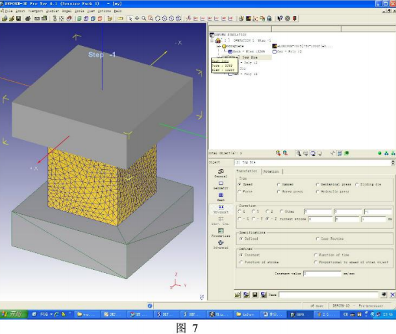Select the Function of time option
This screenshot has width=396, height=334.
[316, 255]
